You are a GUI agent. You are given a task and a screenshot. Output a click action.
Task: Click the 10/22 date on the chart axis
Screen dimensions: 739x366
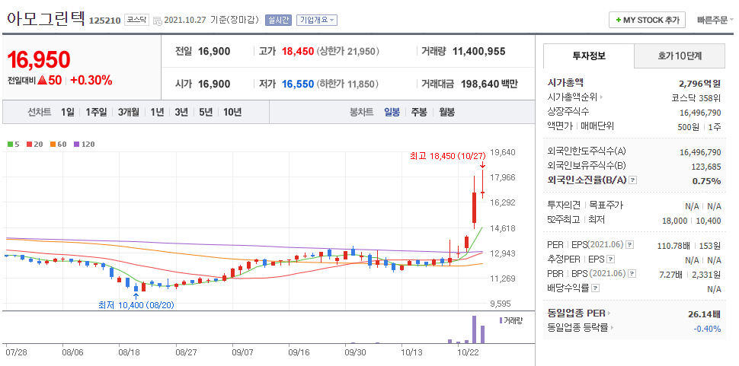click(469, 352)
